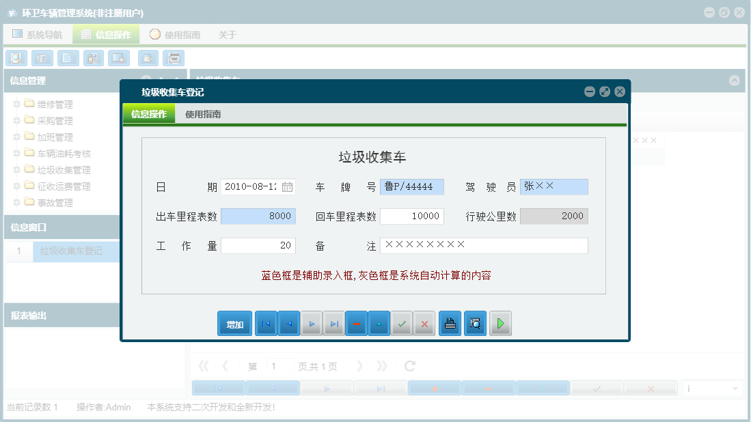Select the magnifier search icon in top toolbar
The image size is (751, 422).
(x=16, y=58)
